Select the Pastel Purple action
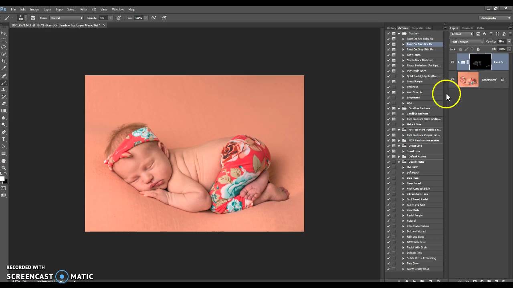Image resolution: width=513 pixels, height=288 pixels. (x=414, y=215)
